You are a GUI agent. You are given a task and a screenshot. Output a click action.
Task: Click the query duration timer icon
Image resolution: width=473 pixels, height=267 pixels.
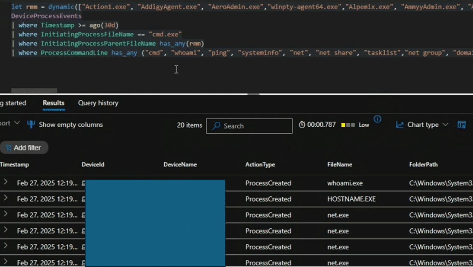pos(302,125)
